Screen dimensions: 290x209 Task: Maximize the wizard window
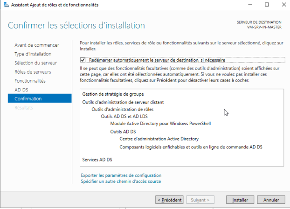(267, 5)
